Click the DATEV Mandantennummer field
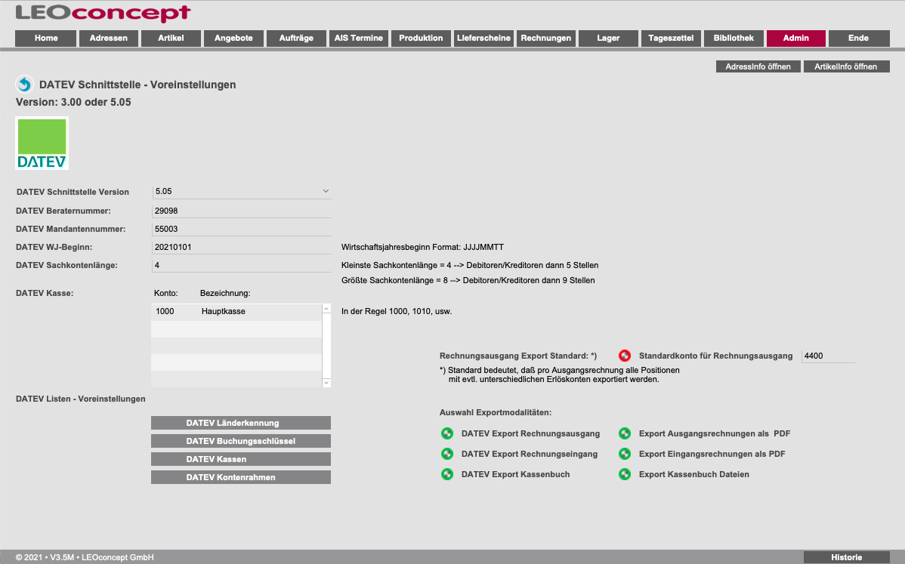This screenshot has height=564, width=905. pos(242,229)
